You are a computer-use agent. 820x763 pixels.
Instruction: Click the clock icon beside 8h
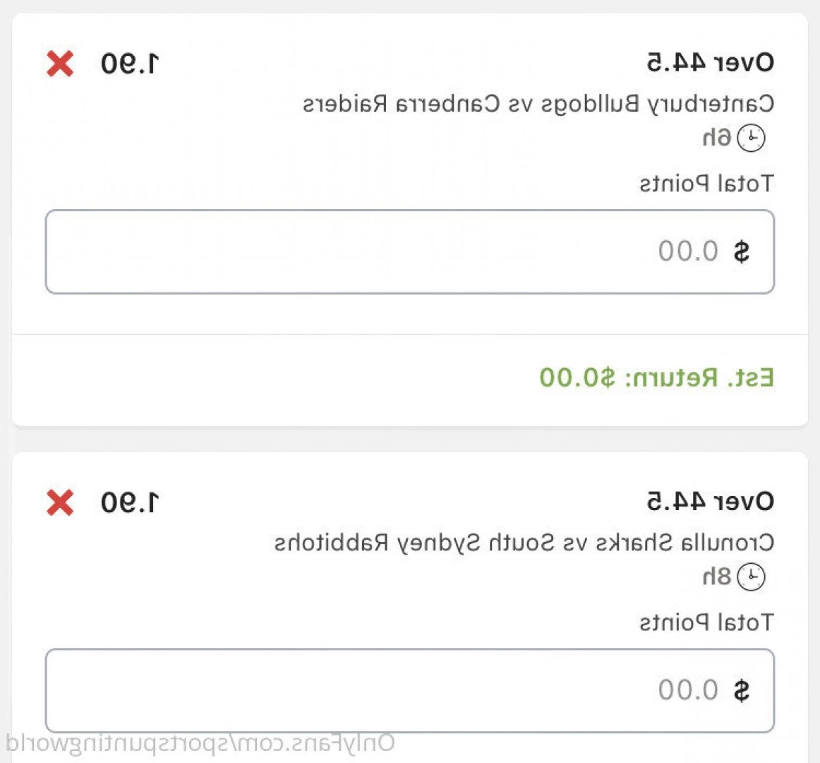coord(751,577)
